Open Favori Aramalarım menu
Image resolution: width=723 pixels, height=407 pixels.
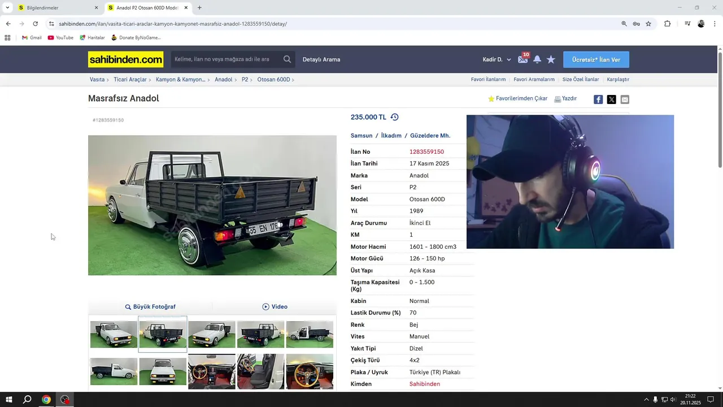[534, 80]
